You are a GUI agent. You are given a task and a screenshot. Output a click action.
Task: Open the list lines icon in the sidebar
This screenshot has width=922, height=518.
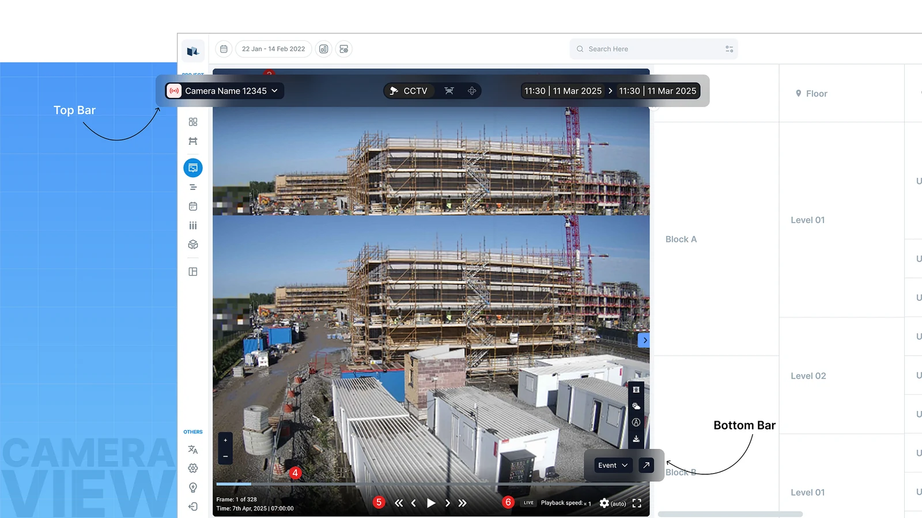[193, 187]
